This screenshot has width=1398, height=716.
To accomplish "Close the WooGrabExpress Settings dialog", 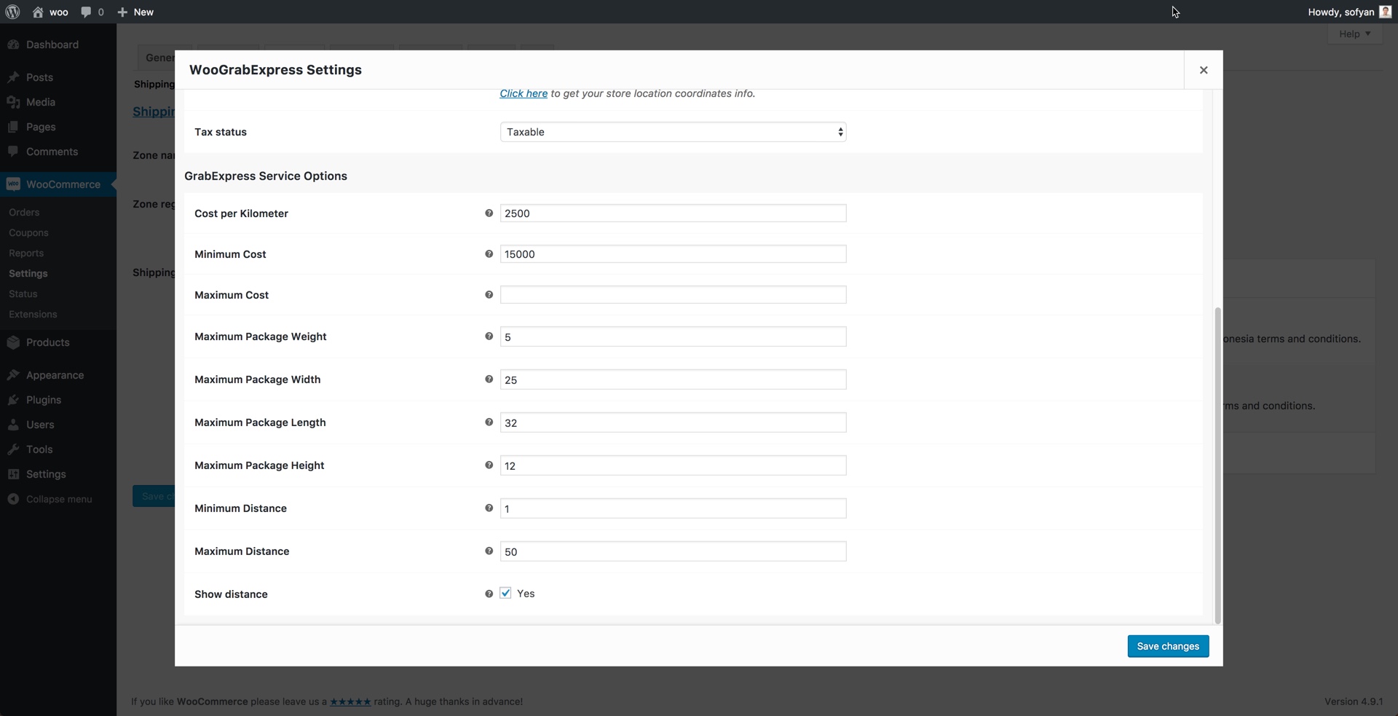I will [x=1204, y=70].
